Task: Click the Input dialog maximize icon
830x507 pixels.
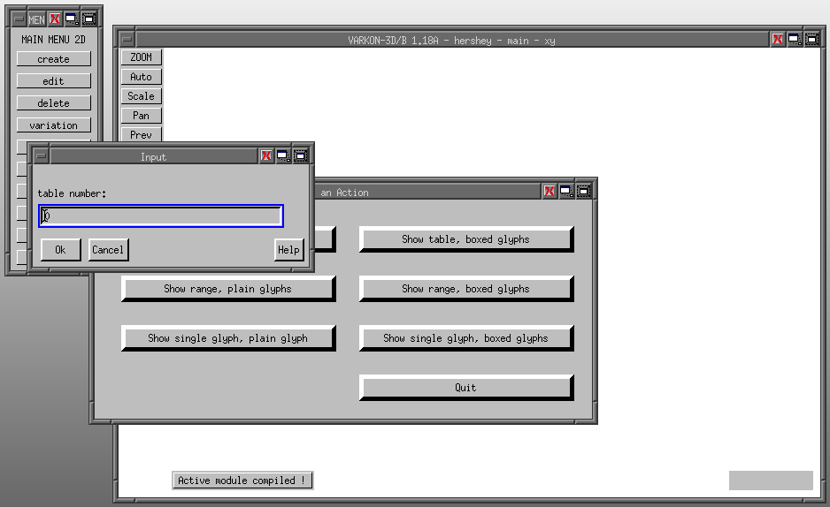Action: pos(301,155)
